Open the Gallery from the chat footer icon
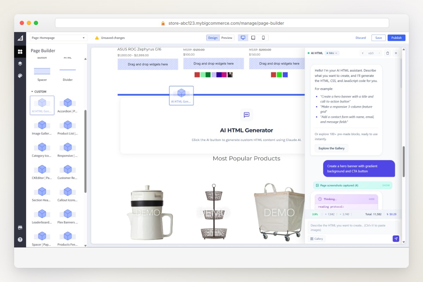 click(x=316, y=239)
